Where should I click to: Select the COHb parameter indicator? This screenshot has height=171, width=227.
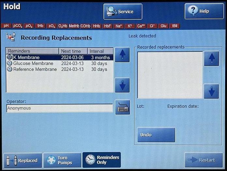85,26
